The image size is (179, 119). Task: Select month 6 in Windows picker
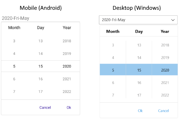[113, 83]
